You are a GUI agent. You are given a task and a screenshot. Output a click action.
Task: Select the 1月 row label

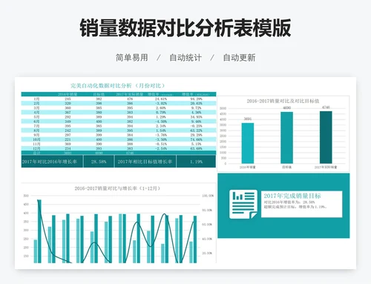(x=36, y=99)
